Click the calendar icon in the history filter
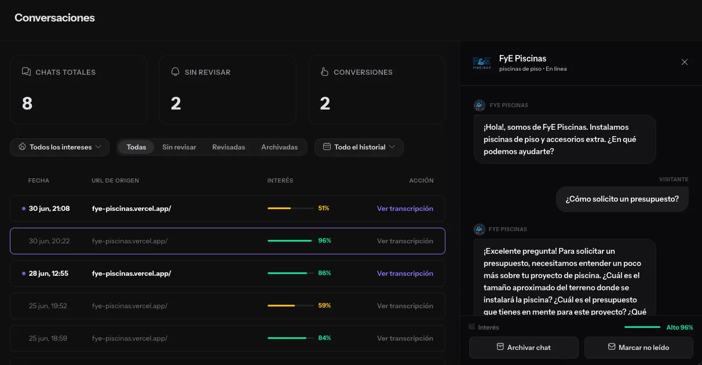Image resolution: width=702 pixels, height=365 pixels. [327, 147]
